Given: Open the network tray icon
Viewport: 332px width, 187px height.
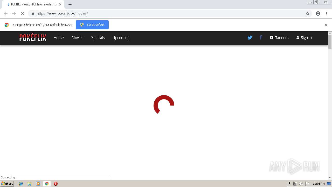Looking at the screenshot, I should 295,184.
